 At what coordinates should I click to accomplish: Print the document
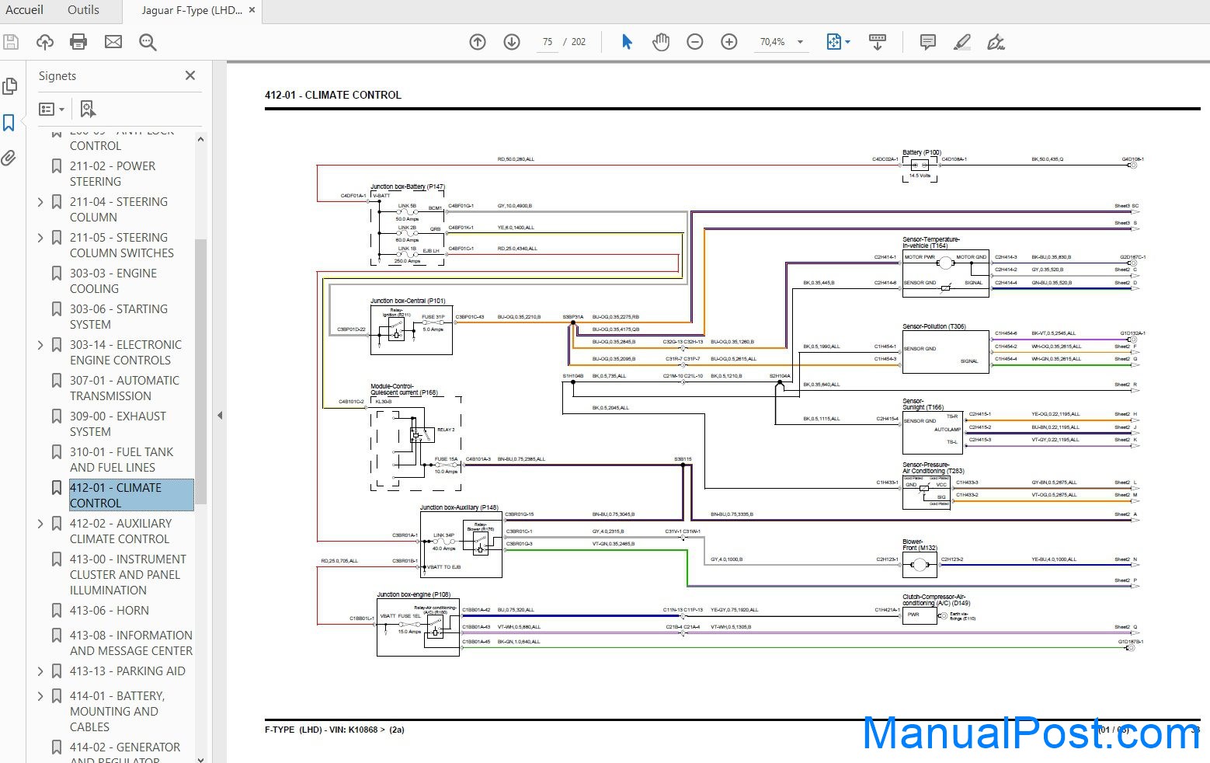78,42
